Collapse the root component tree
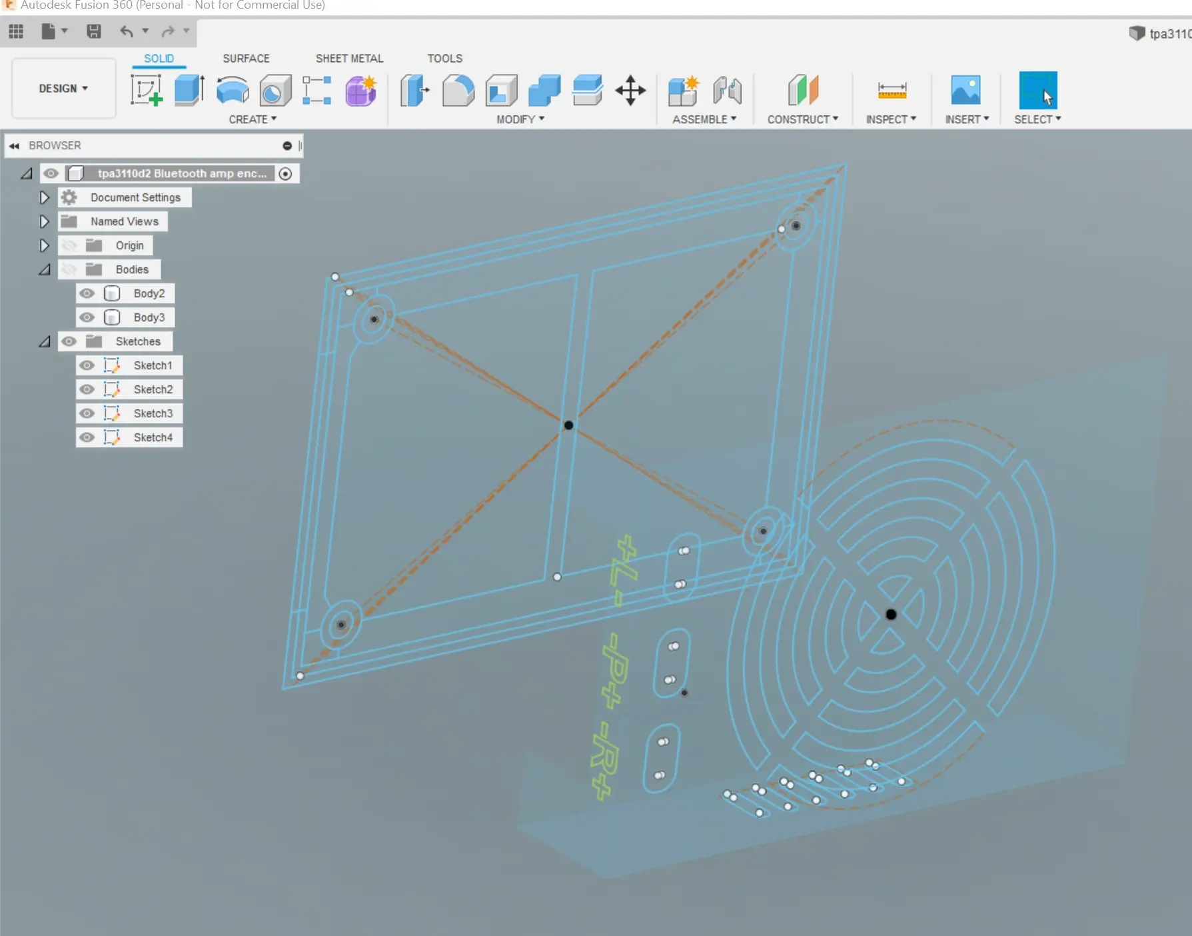The image size is (1192, 936). click(x=26, y=173)
